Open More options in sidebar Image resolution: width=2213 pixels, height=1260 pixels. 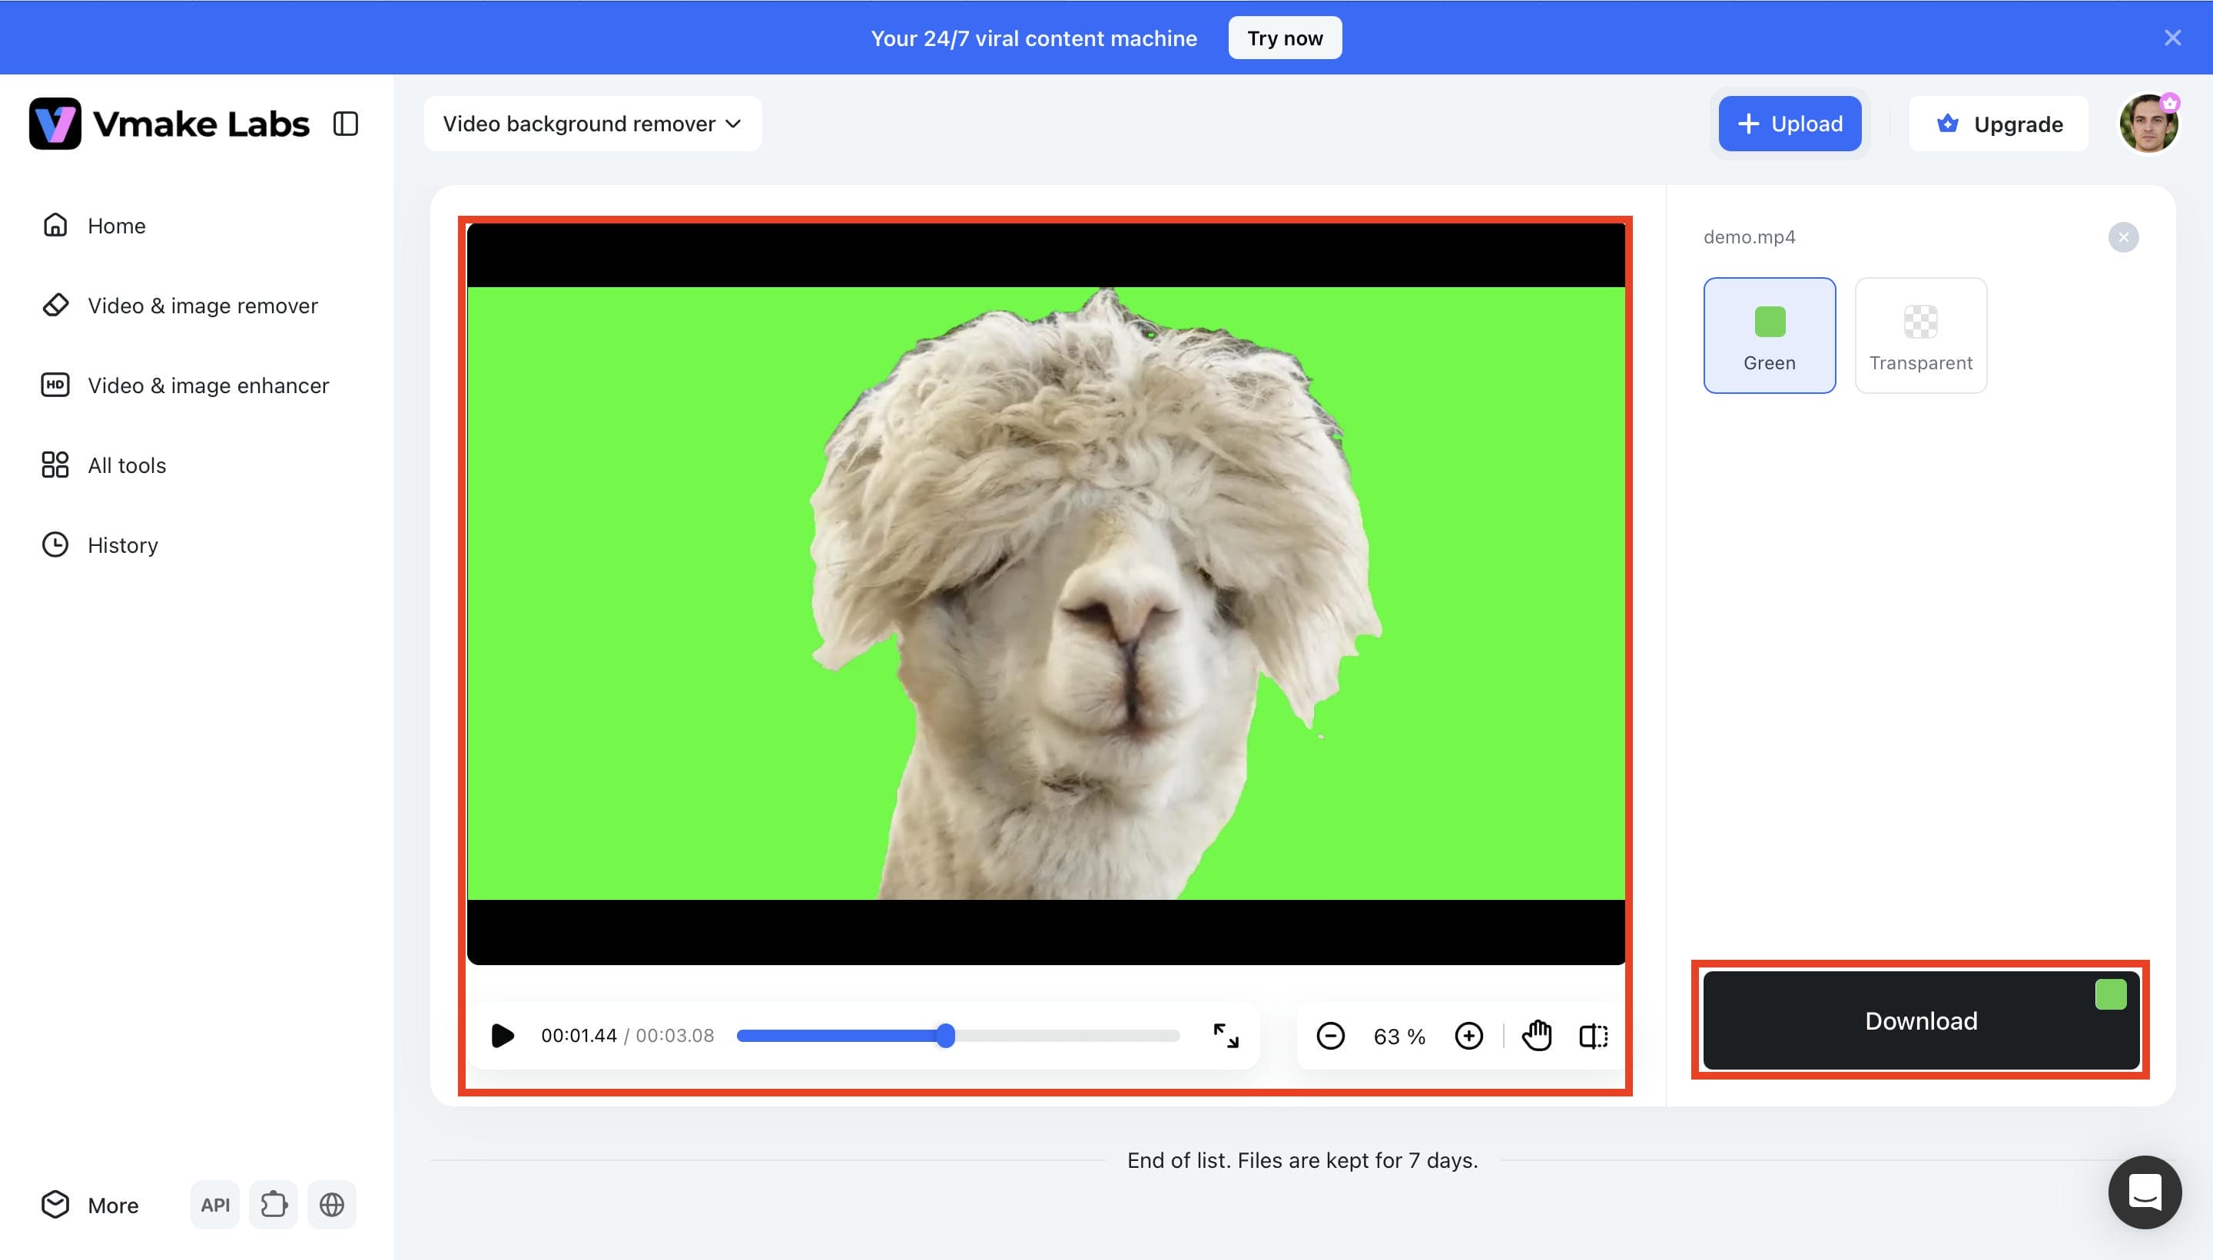pos(90,1205)
